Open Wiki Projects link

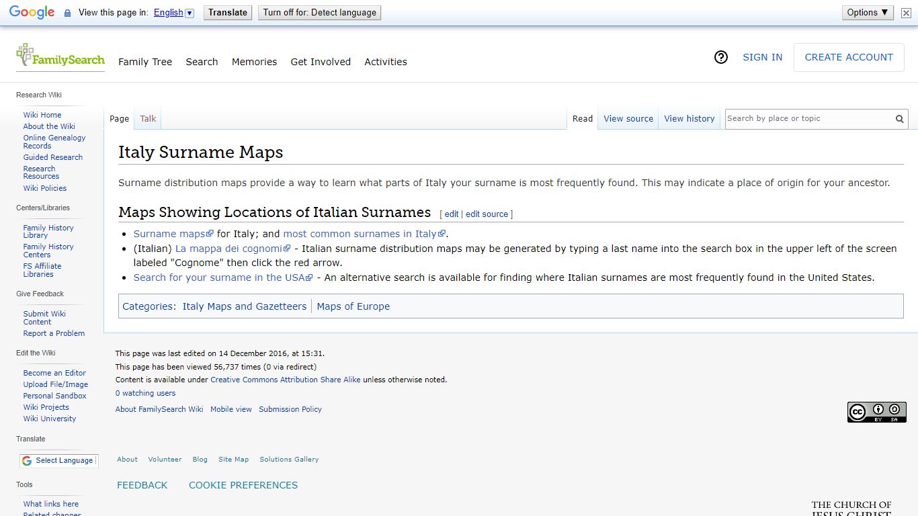(x=46, y=407)
